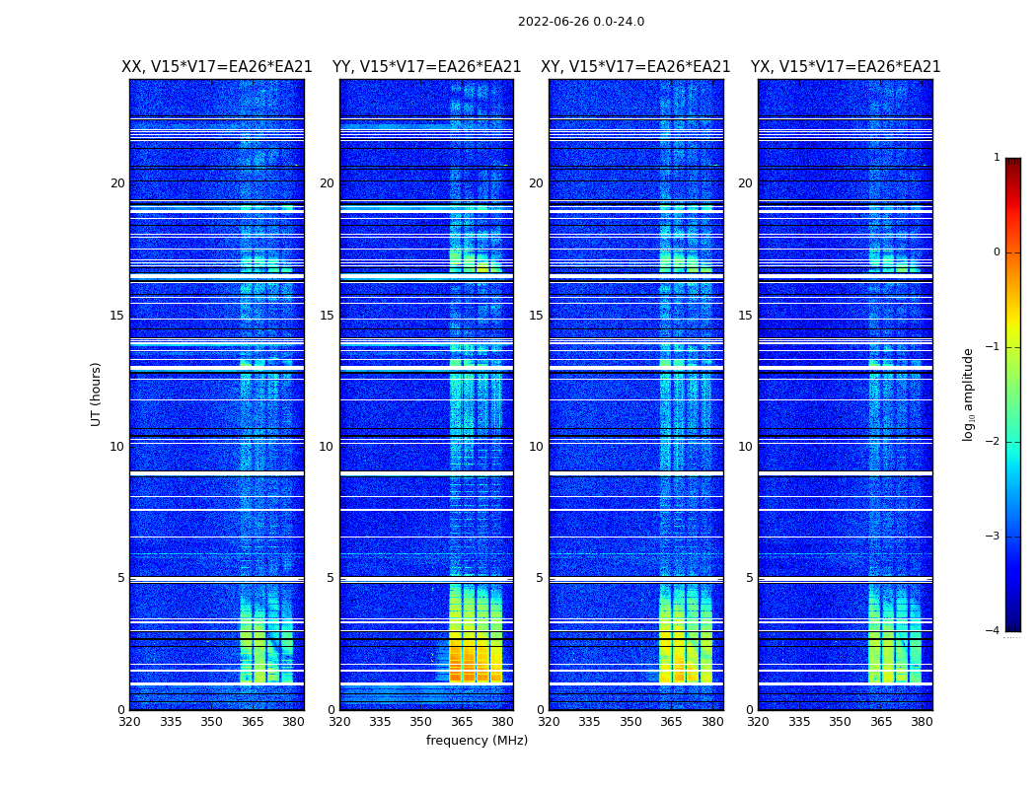This screenshot has height=789, width=1036.
Task: Click the colorbar tick label −4
Action: 993,631
